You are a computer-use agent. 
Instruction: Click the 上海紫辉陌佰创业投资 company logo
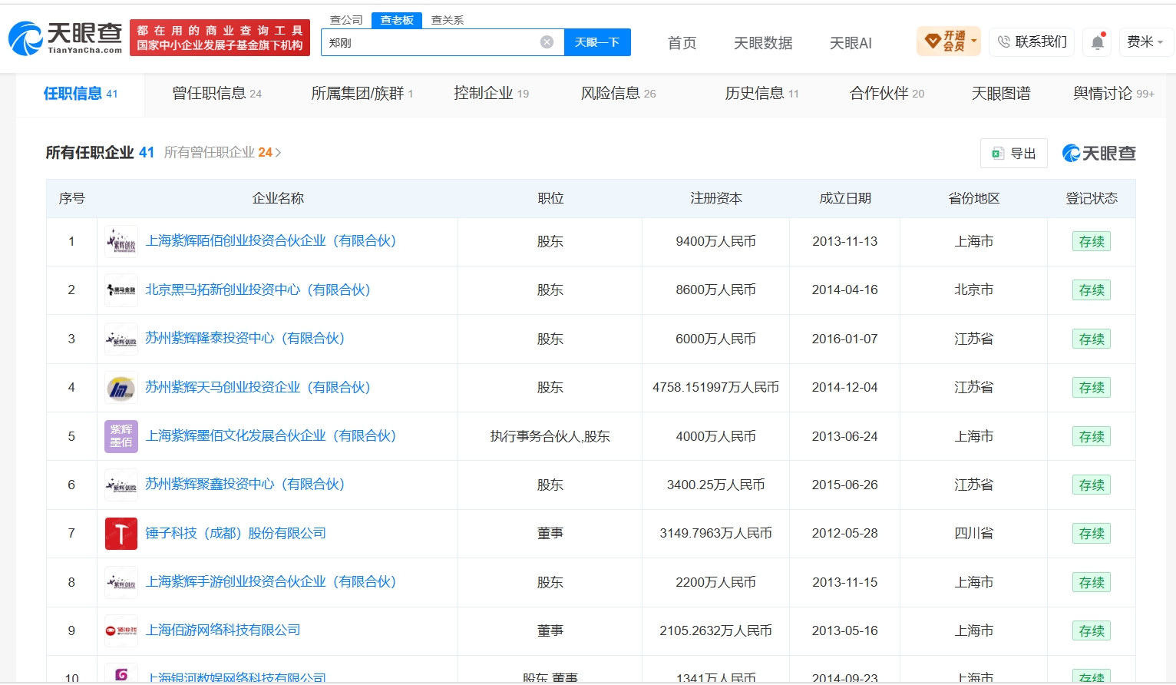pos(121,241)
